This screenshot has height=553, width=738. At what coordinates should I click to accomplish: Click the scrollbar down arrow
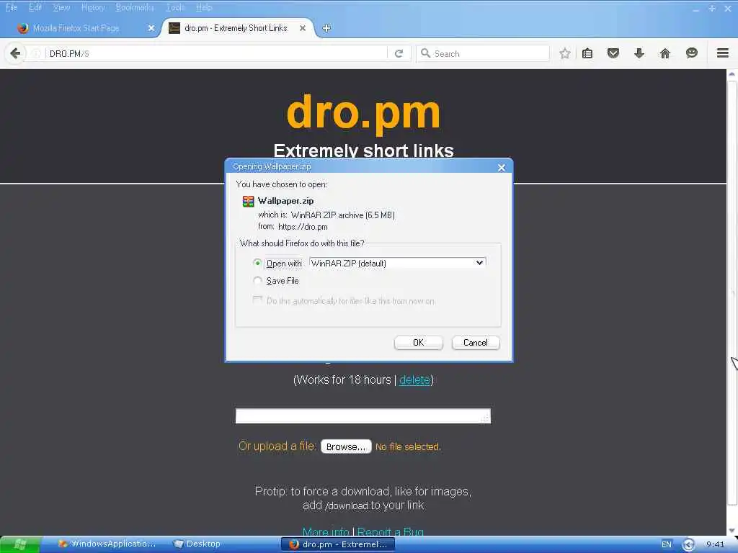pos(732,530)
